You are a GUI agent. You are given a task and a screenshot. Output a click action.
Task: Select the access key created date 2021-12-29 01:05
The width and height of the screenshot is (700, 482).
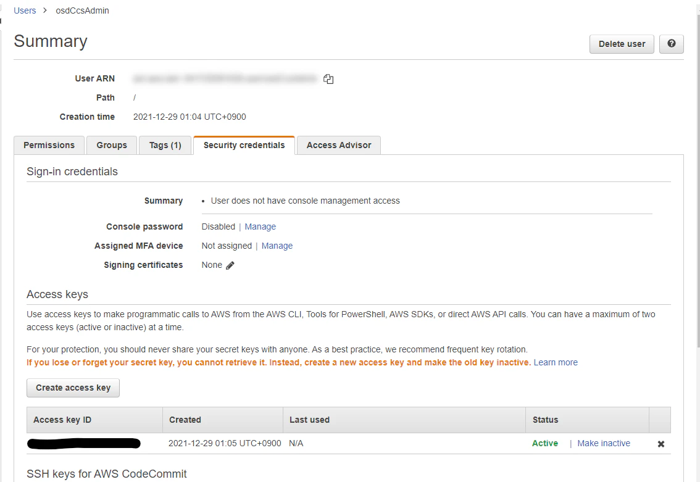tap(225, 443)
